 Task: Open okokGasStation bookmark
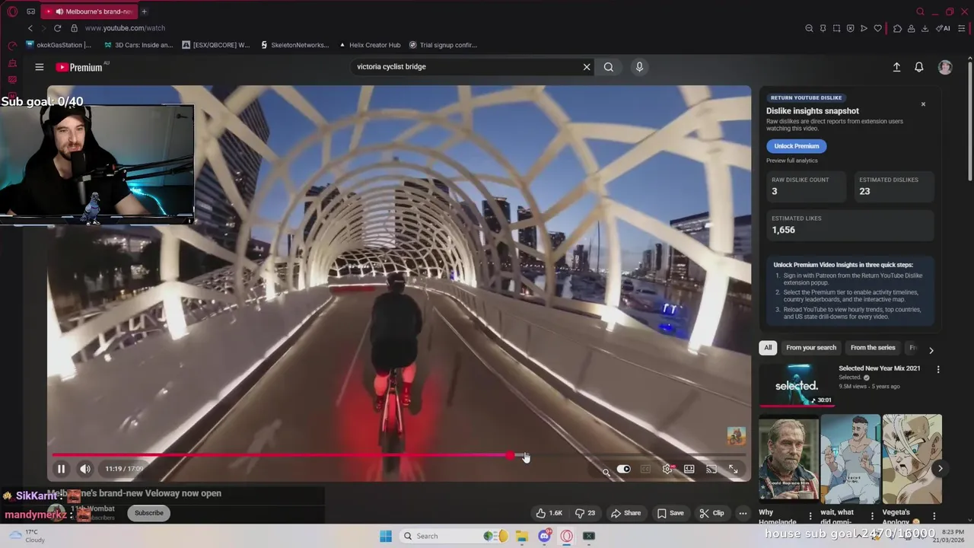coord(59,45)
